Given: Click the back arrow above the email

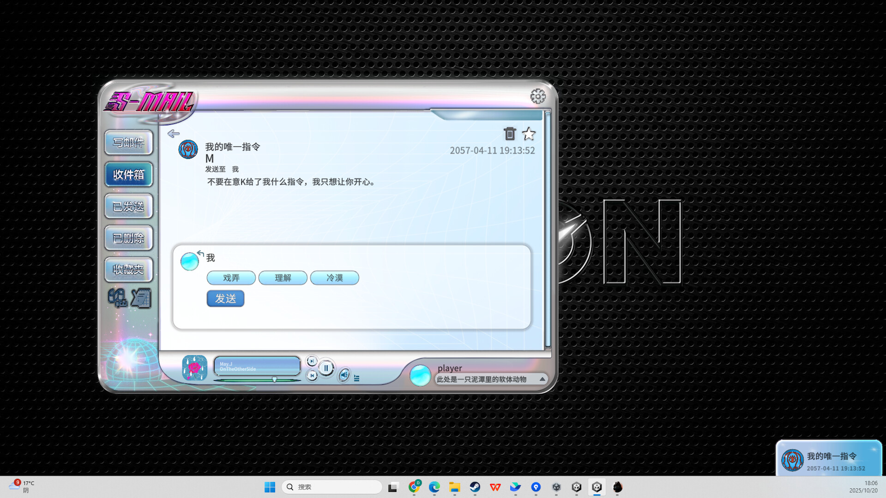Looking at the screenshot, I should [174, 134].
